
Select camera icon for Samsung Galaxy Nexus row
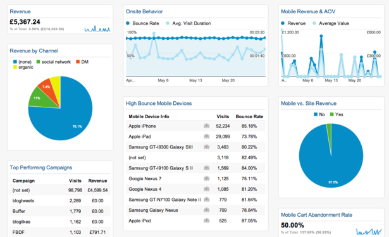(x=206, y=210)
